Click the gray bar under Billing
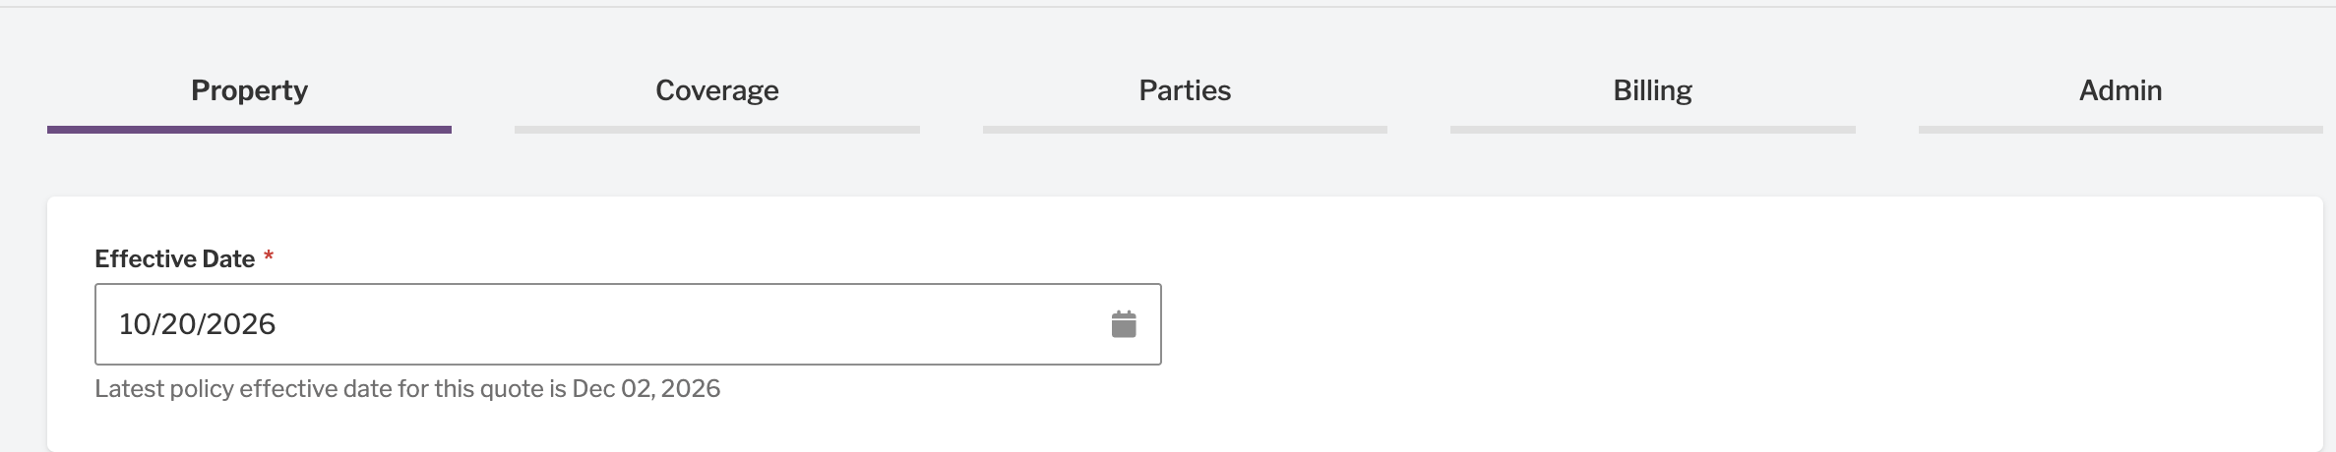Screen dimensions: 2336x452 pos(1652,130)
